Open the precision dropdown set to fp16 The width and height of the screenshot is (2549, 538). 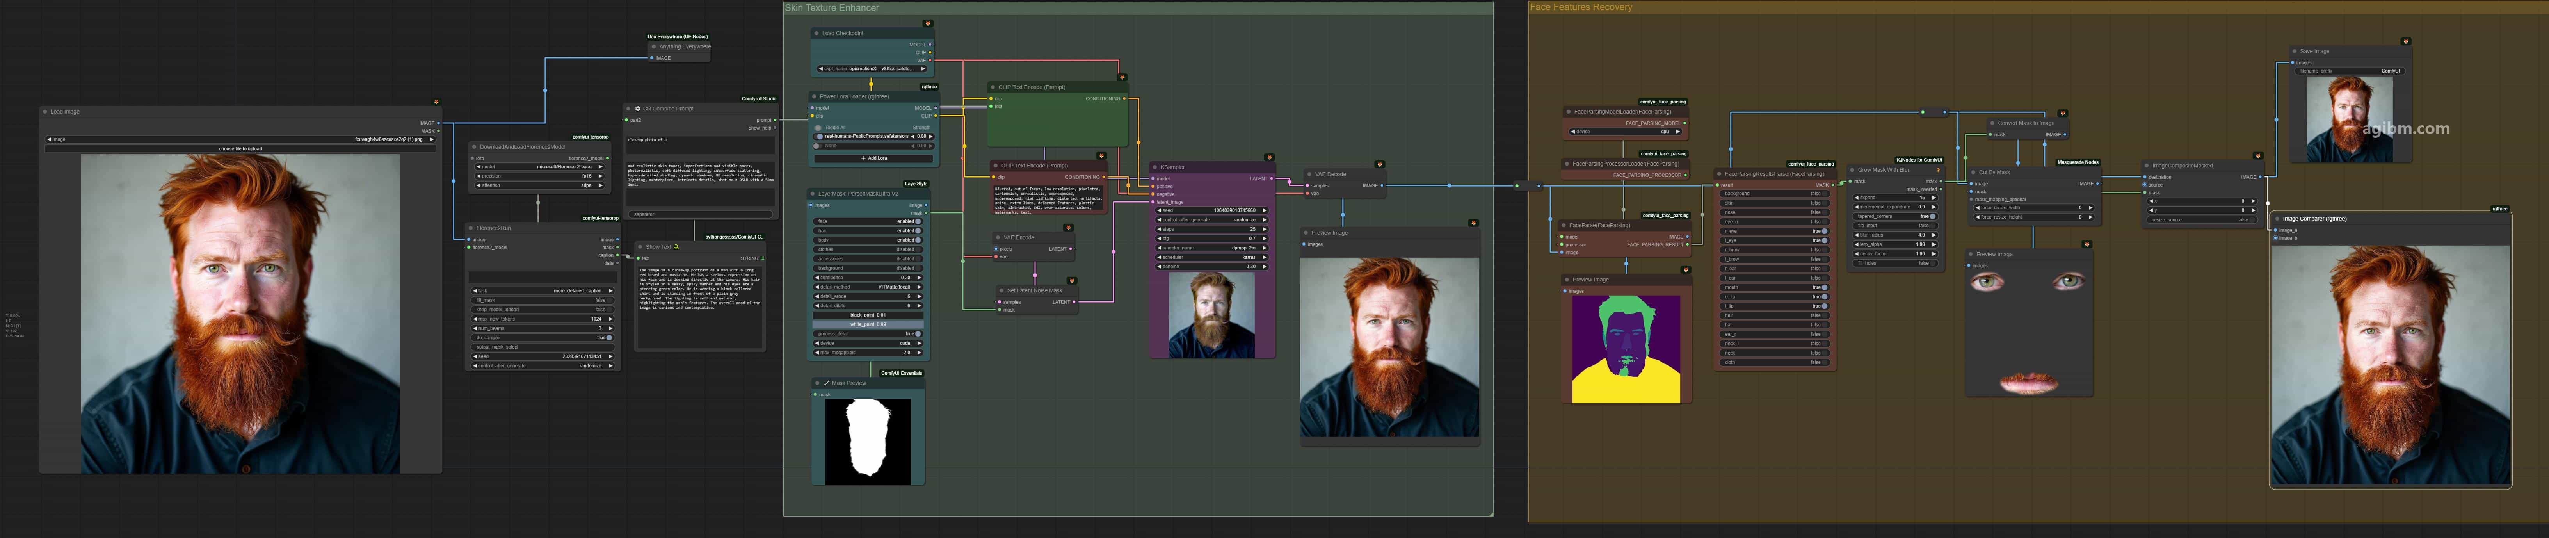click(539, 176)
